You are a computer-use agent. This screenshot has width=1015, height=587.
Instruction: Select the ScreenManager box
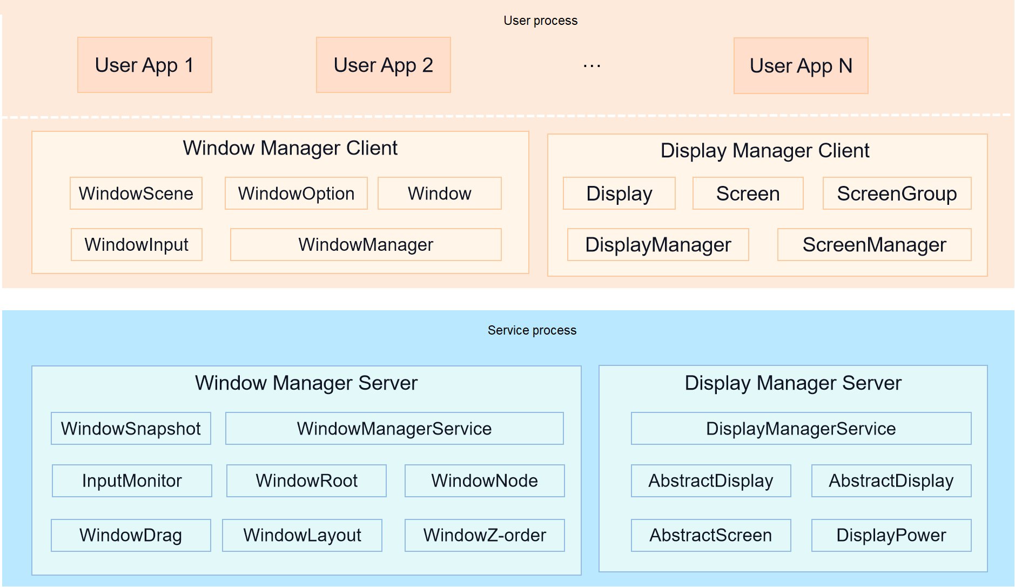click(x=875, y=244)
